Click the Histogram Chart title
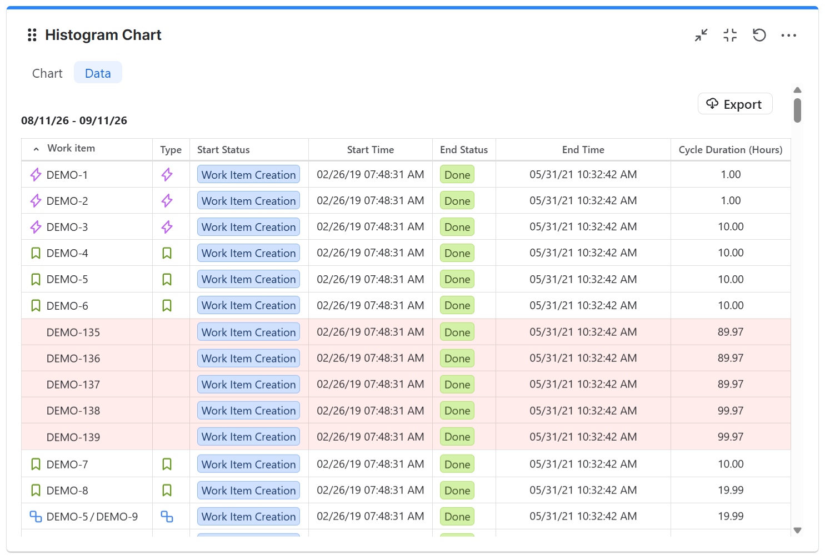 103,35
